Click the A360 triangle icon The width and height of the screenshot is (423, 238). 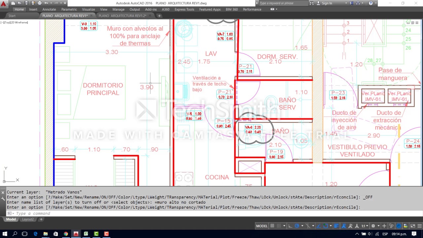(358, 3)
